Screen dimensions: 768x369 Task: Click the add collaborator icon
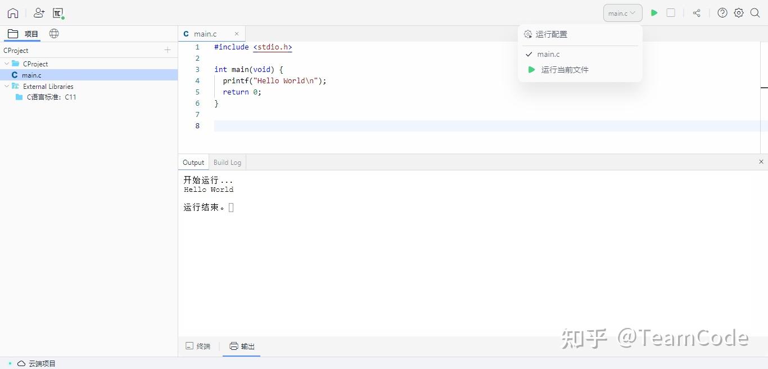tap(39, 13)
